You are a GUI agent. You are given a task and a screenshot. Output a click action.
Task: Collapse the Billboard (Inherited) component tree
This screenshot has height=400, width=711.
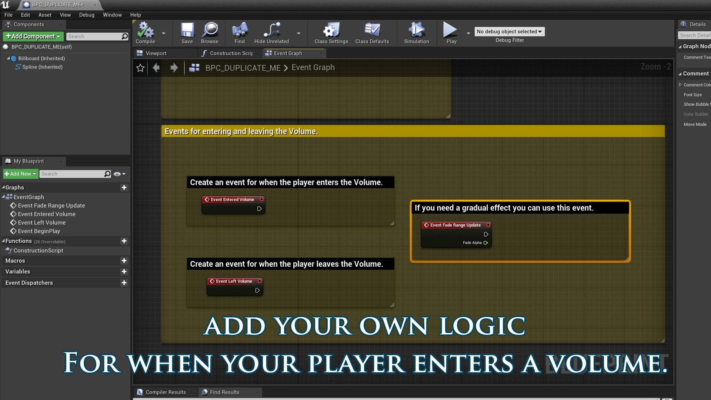pyautogui.click(x=8, y=59)
